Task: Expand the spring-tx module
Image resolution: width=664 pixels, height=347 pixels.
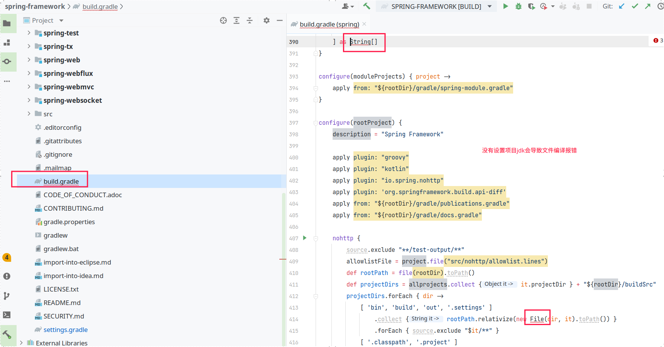Action: coord(29,46)
